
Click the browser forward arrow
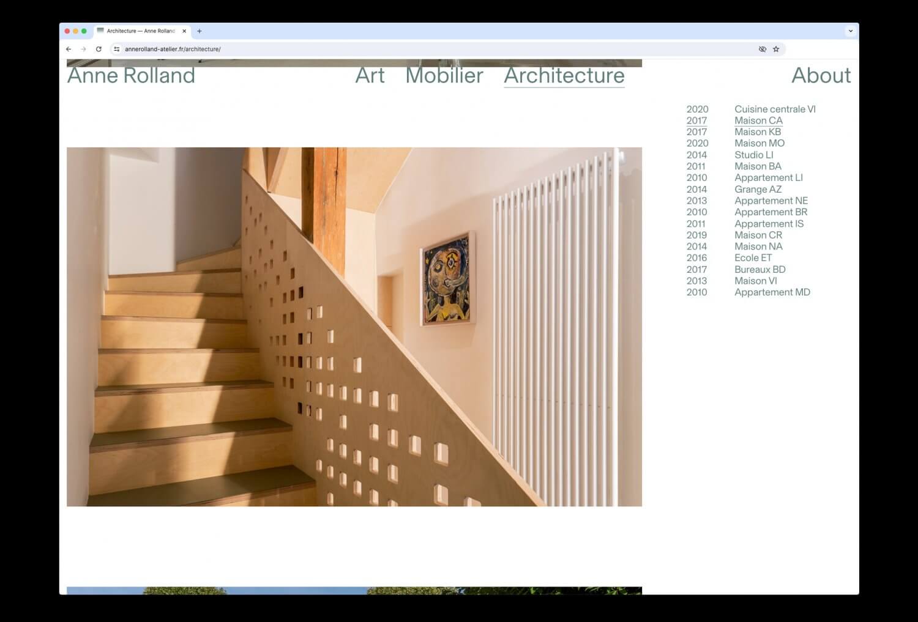tap(84, 49)
